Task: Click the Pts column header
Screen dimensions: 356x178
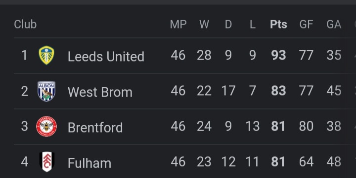Action: point(278,24)
